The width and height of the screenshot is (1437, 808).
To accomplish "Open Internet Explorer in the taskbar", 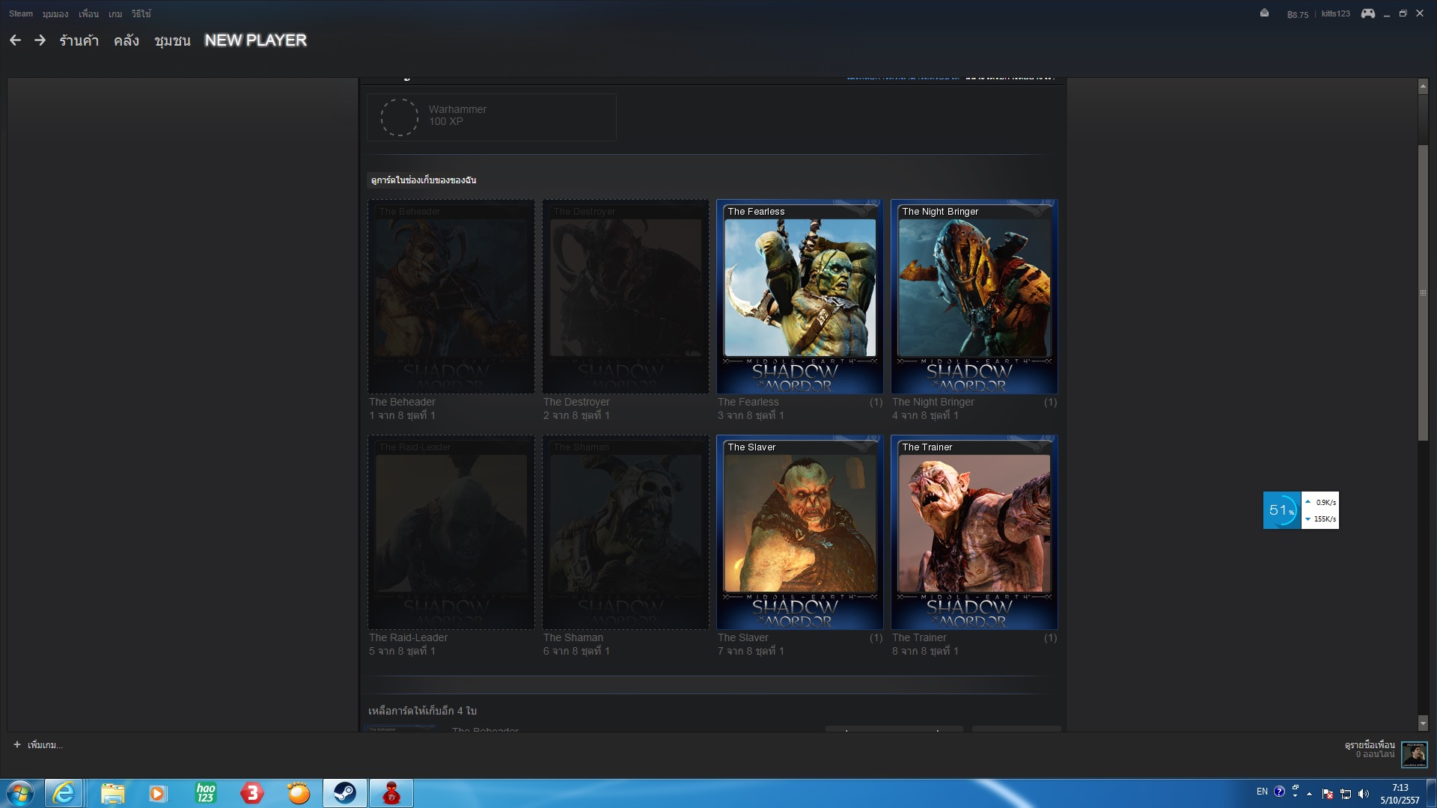I will pyautogui.click(x=64, y=793).
